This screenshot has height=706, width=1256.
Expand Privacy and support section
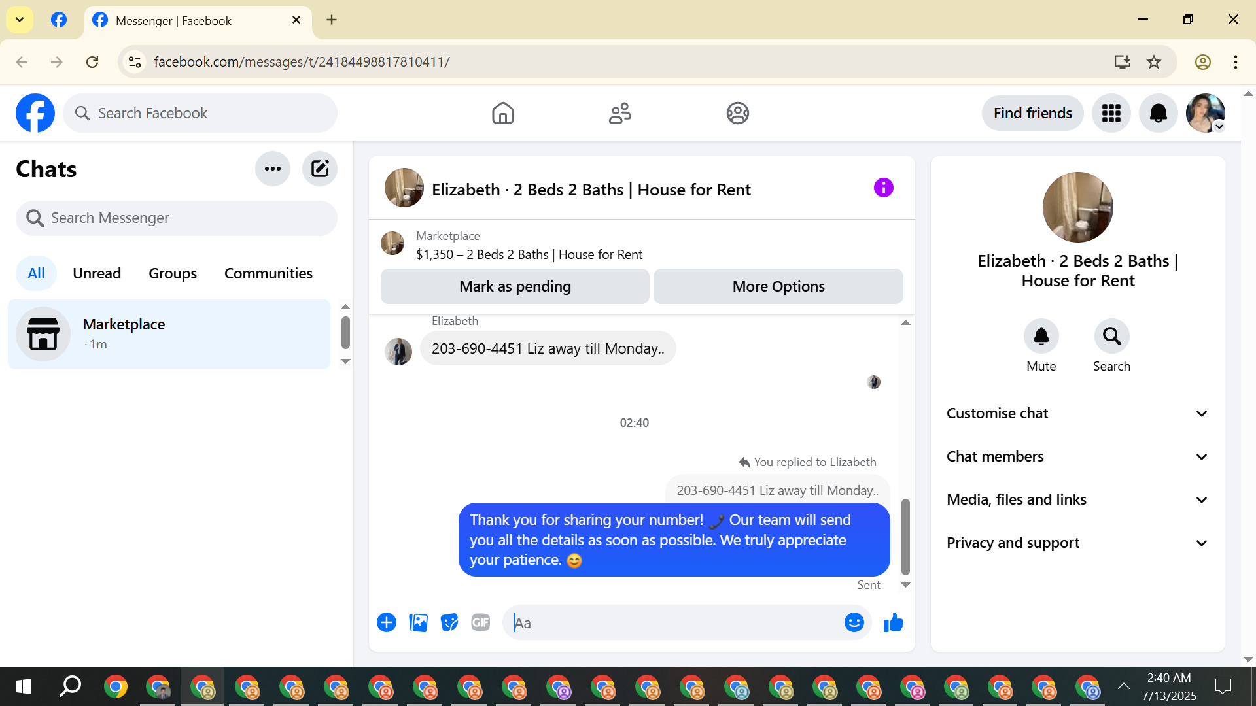tap(1077, 543)
